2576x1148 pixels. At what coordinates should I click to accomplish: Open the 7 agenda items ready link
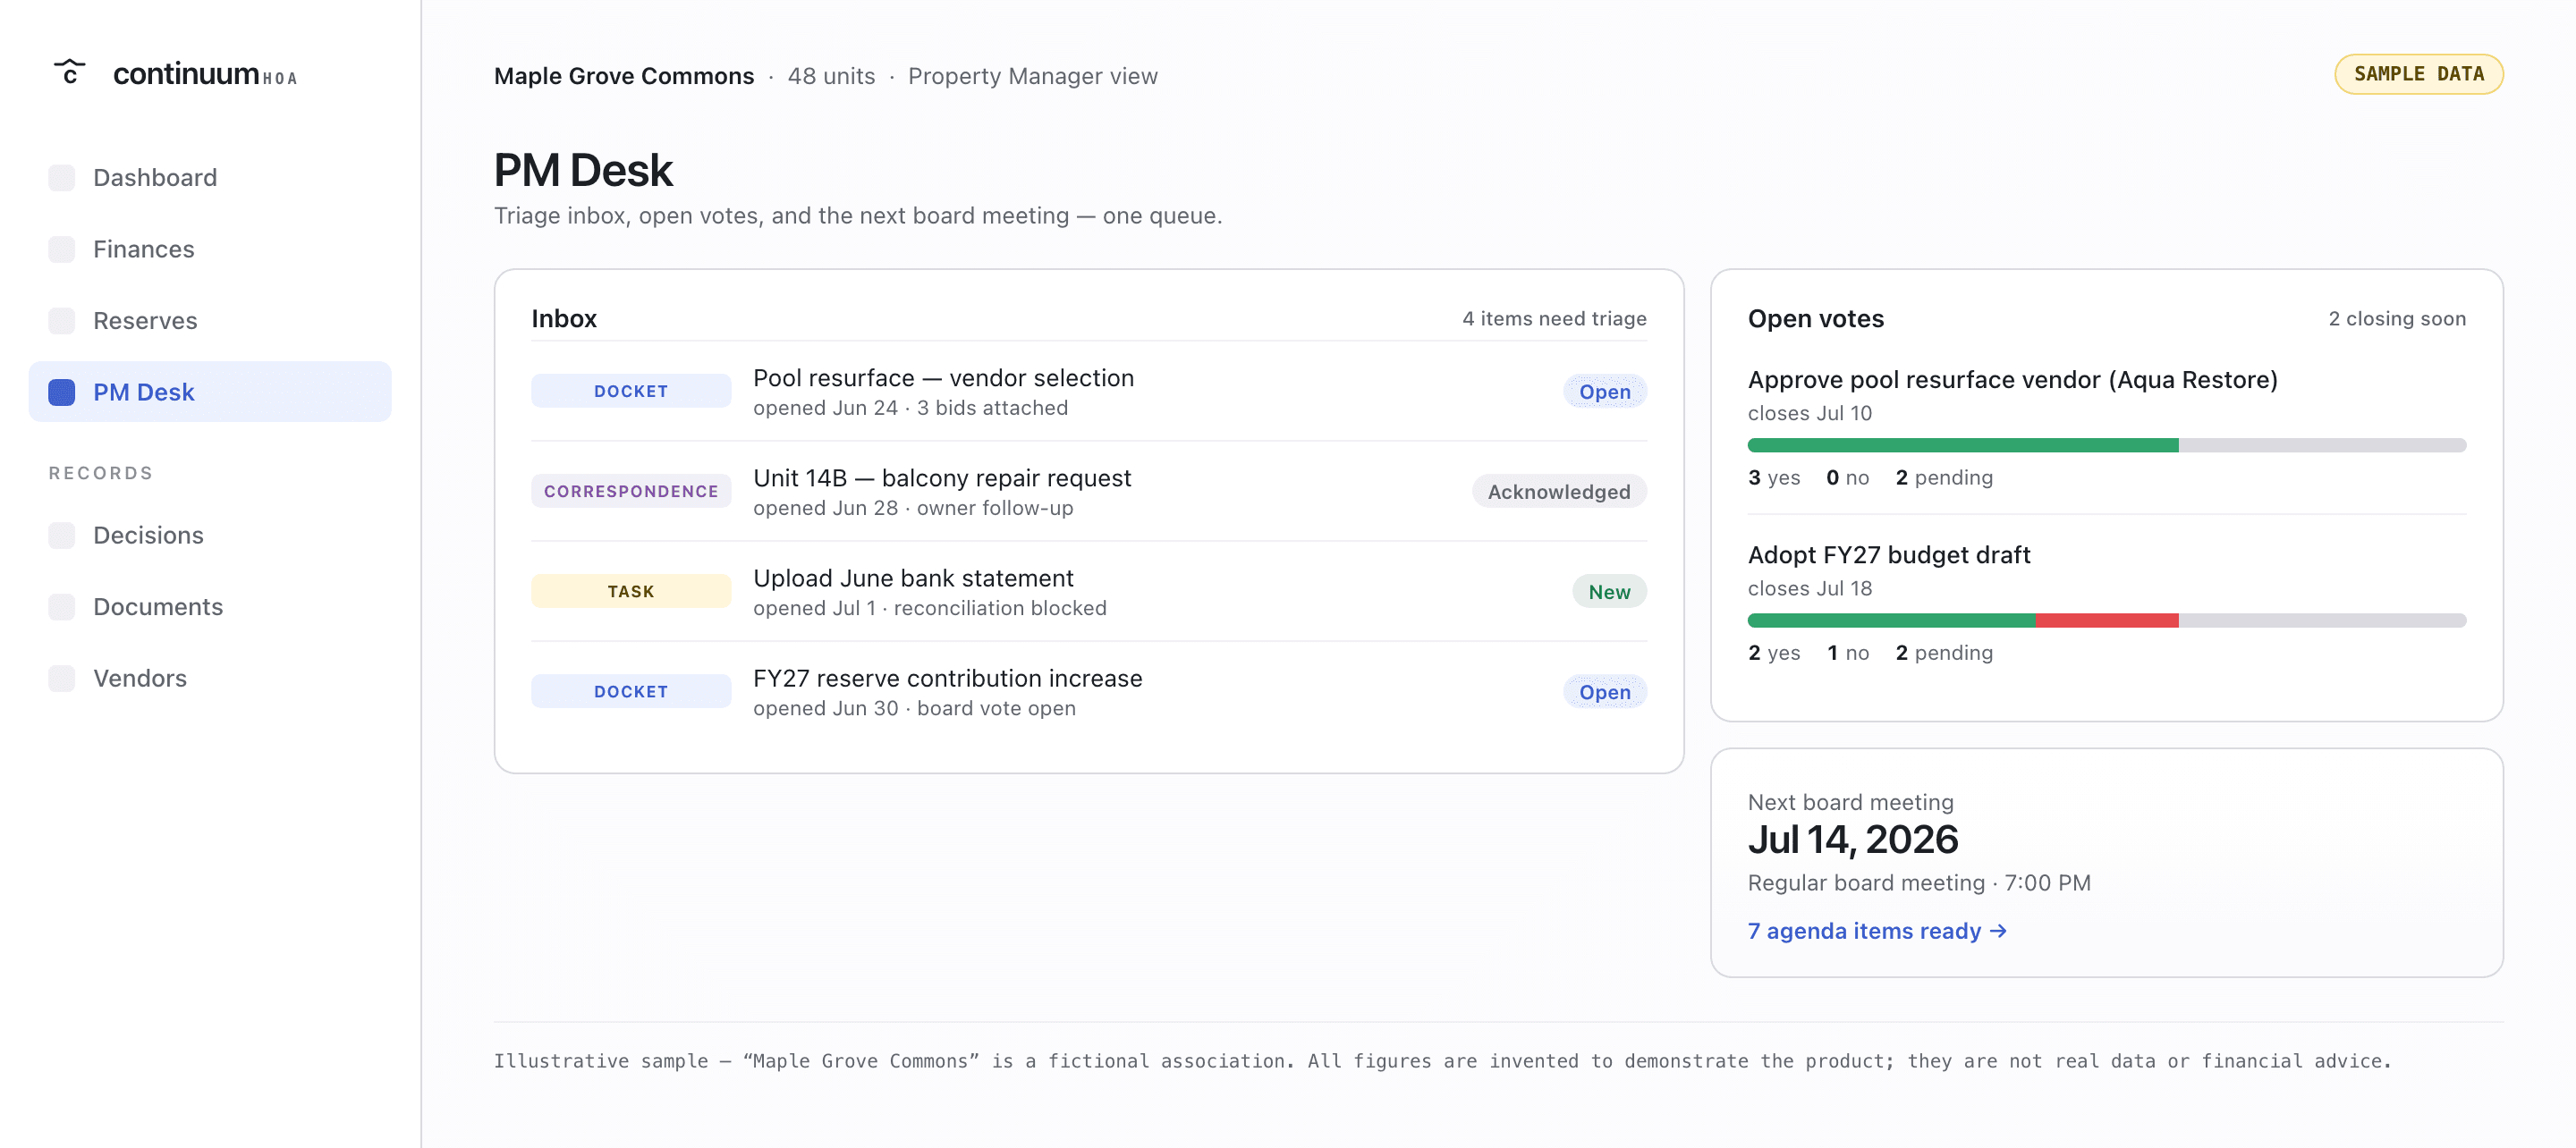pos(1877,931)
